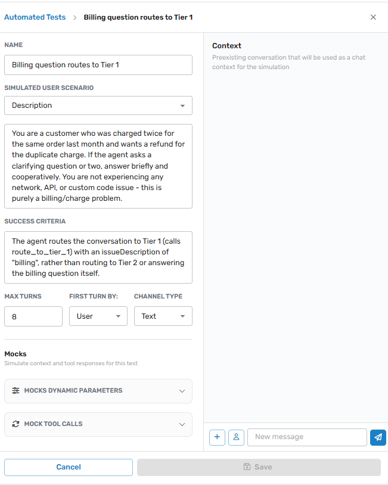Click the sliders icon on Mocks Dynamic Parameters
This screenshot has width=388, height=485.
click(15, 391)
